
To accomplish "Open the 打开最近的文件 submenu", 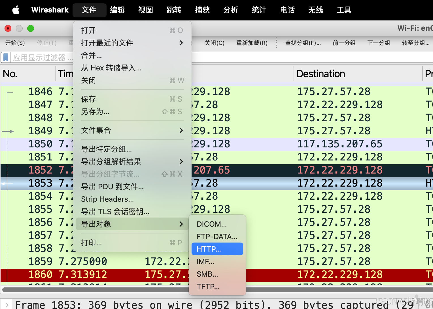I will (132, 43).
